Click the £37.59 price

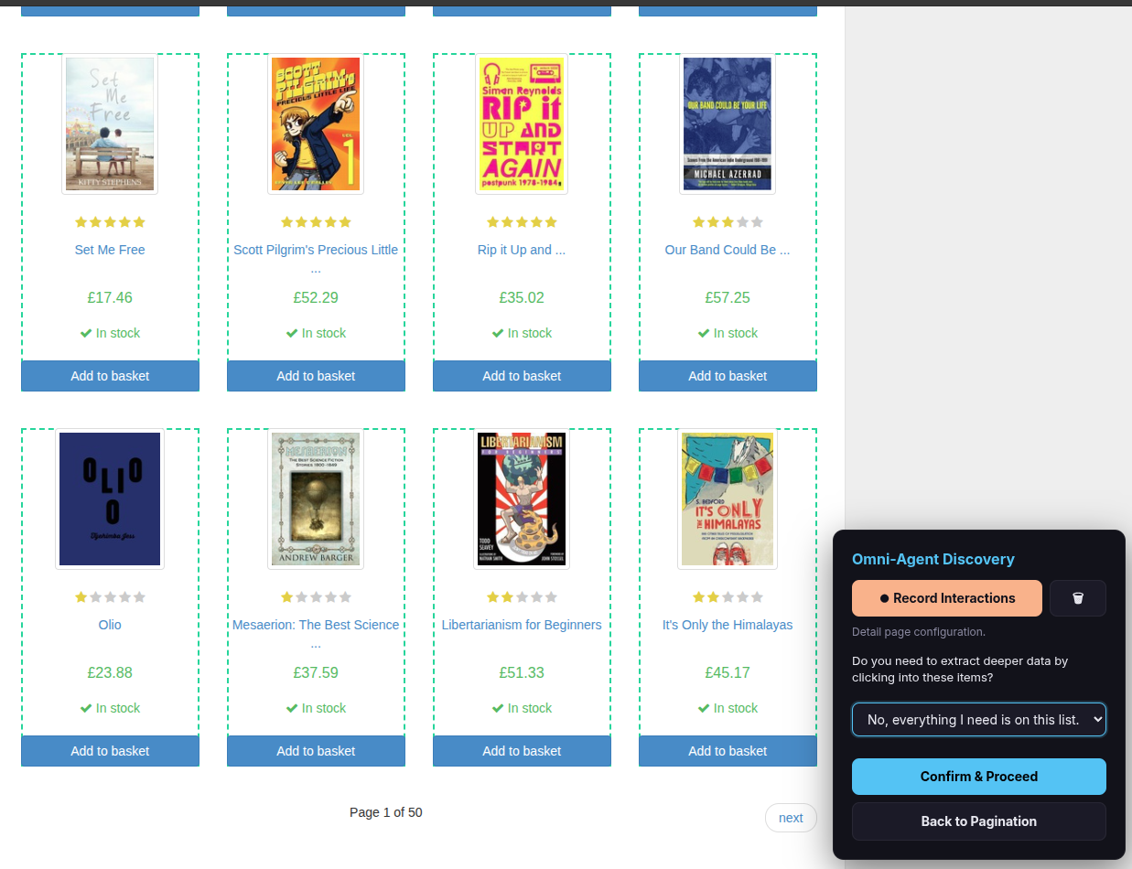316,672
